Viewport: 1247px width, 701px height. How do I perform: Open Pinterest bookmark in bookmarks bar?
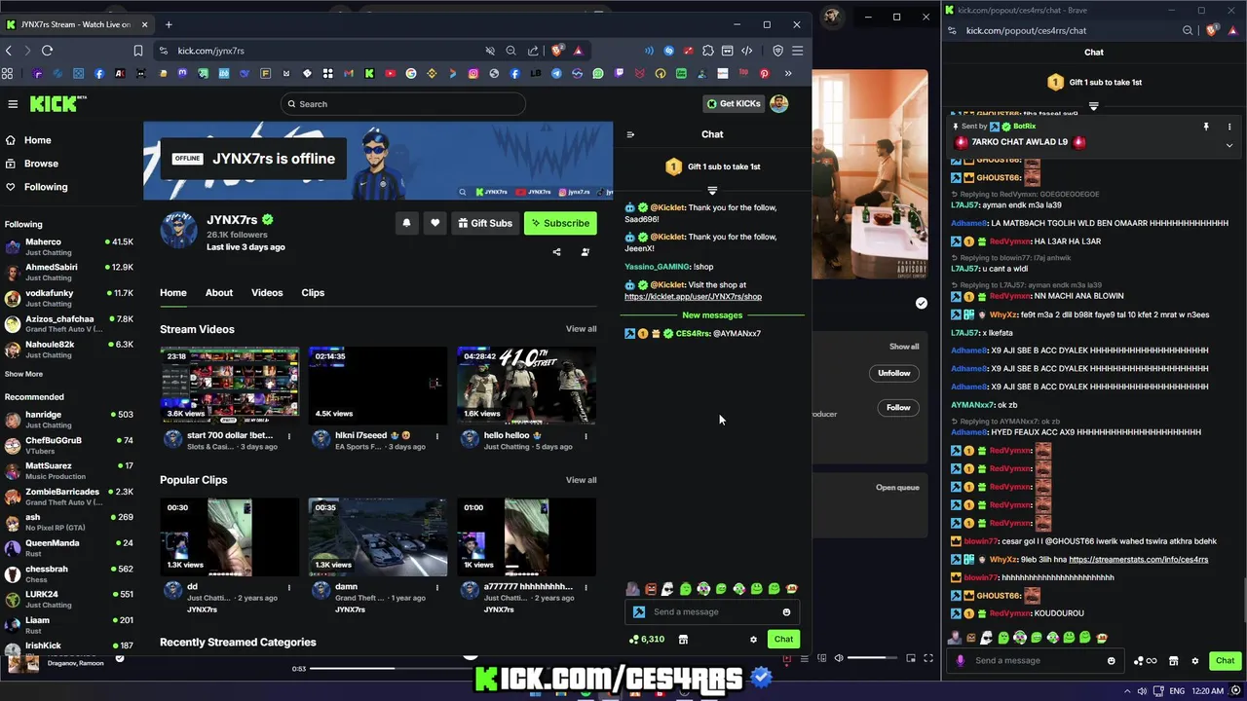764,73
